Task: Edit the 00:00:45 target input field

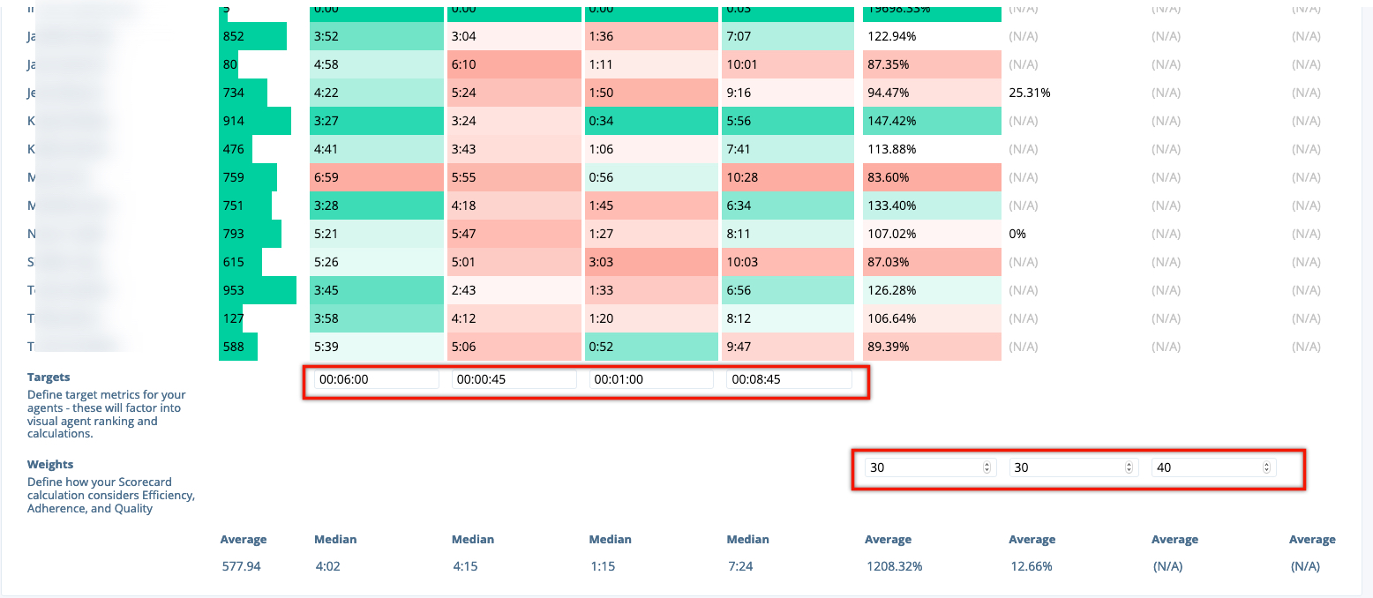Action: (514, 379)
